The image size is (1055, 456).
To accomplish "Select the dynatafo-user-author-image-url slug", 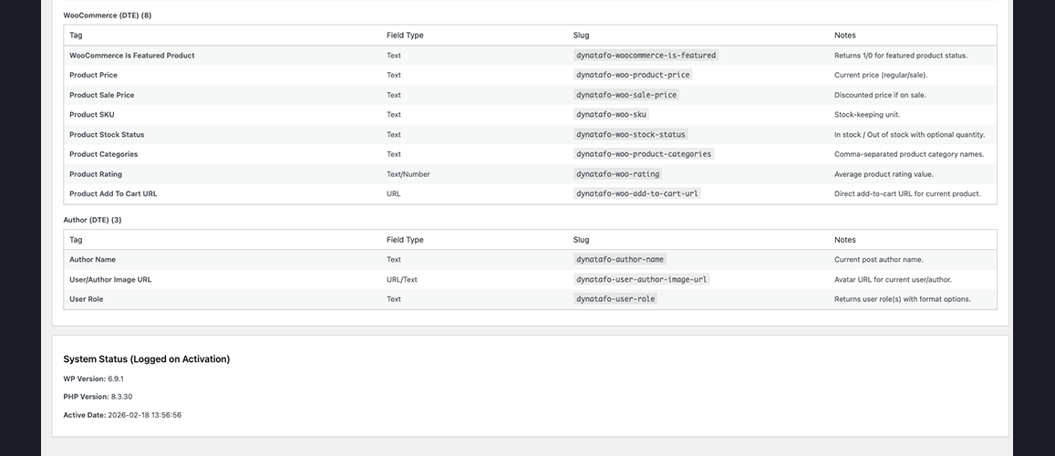I will point(641,280).
